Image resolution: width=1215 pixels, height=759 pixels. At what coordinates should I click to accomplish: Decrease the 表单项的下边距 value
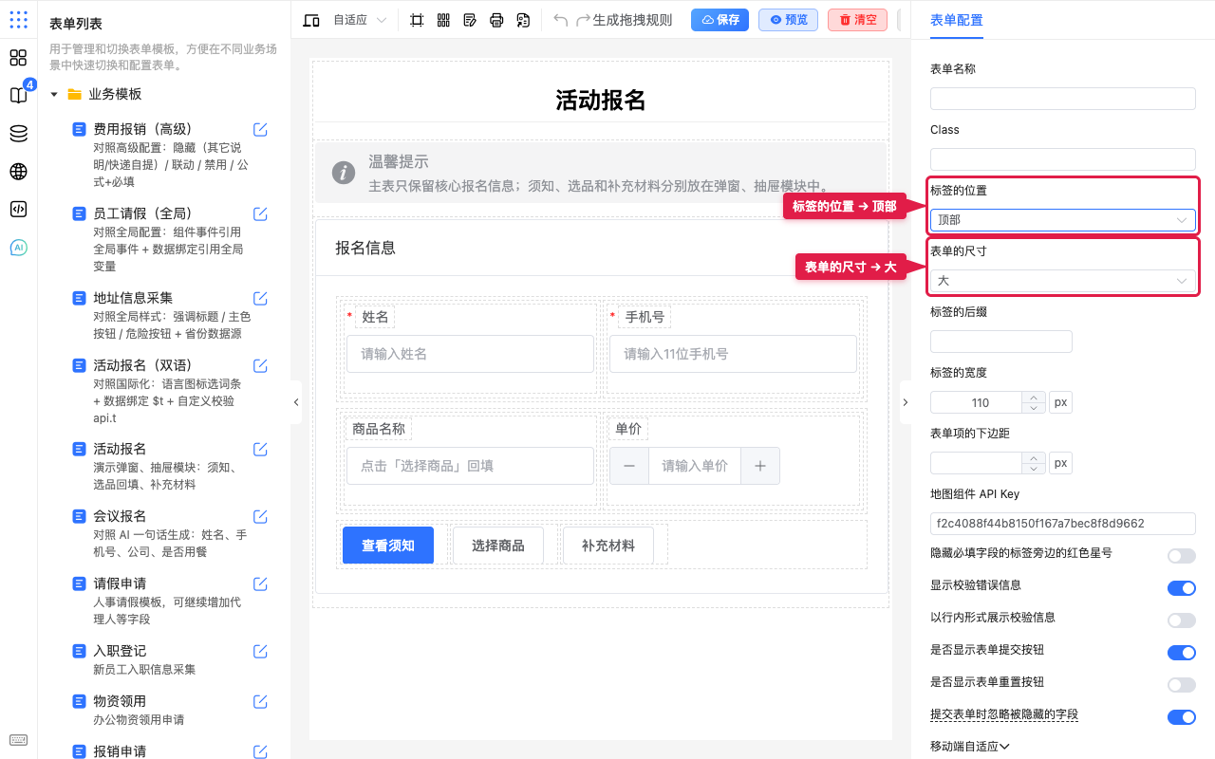click(1033, 469)
